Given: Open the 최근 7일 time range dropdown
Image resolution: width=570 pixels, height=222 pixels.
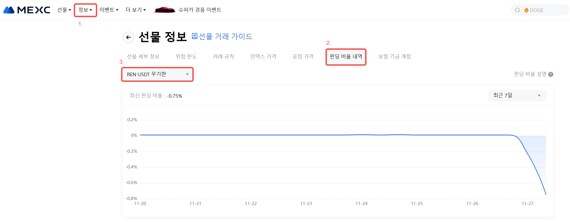Looking at the screenshot, I should pyautogui.click(x=517, y=95).
